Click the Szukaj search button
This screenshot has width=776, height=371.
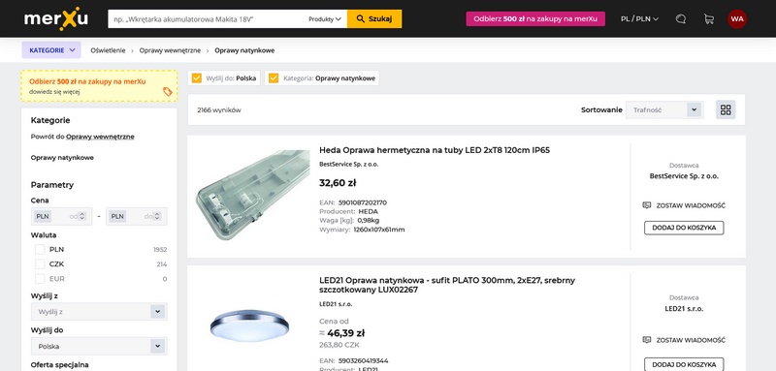pos(374,18)
